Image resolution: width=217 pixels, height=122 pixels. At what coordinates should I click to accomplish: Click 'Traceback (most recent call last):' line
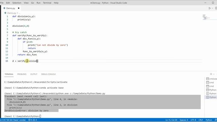26,96
